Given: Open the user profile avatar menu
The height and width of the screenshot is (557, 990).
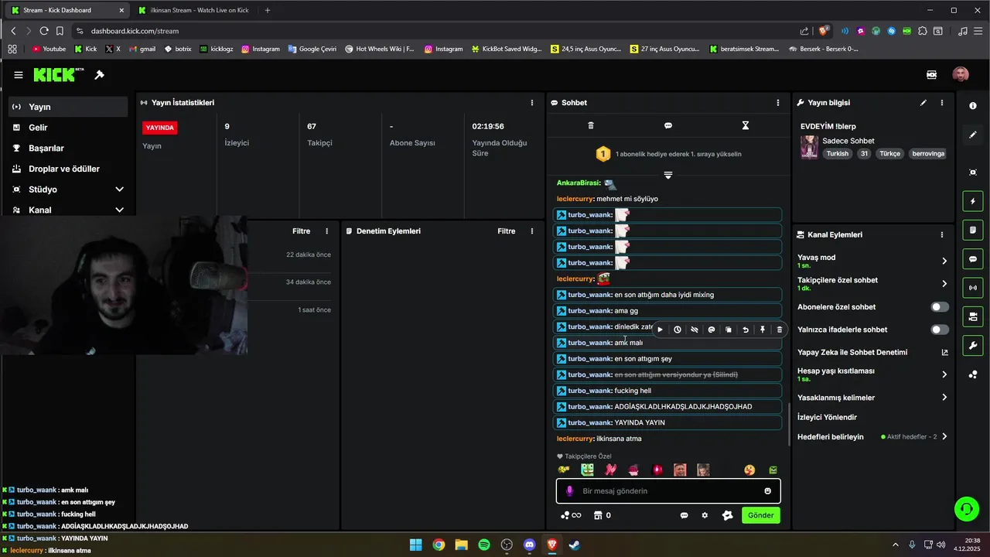Looking at the screenshot, I should click(961, 75).
